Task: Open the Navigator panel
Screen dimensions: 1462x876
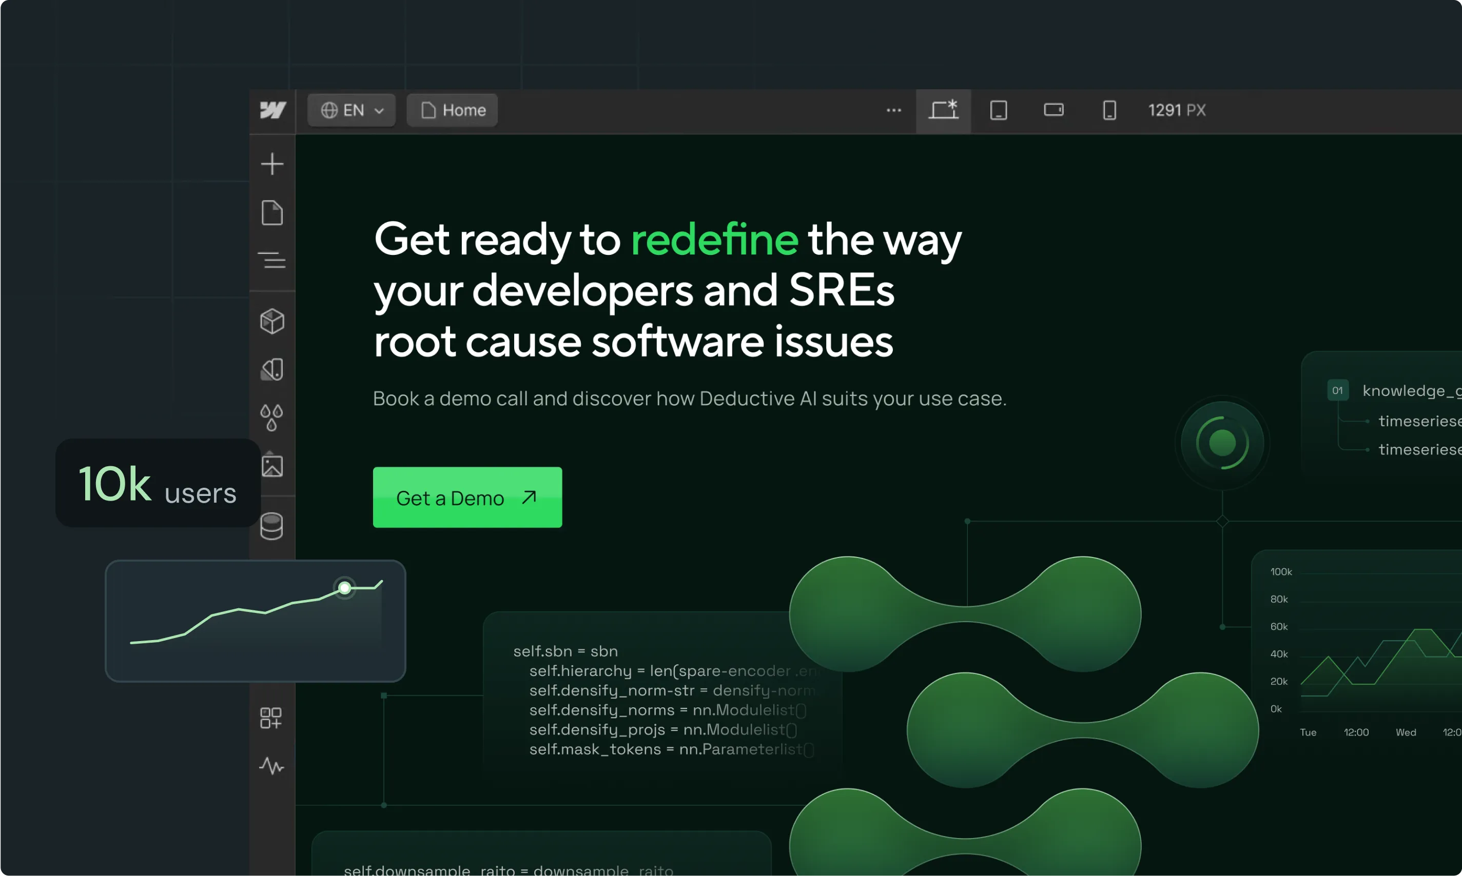Action: tap(272, 261)
